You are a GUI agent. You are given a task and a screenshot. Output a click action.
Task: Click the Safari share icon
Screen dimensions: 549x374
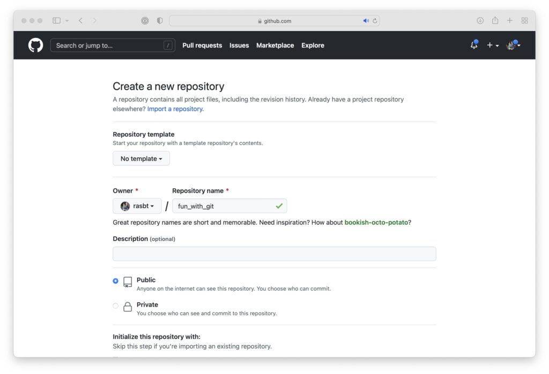(x=494, y=20)
